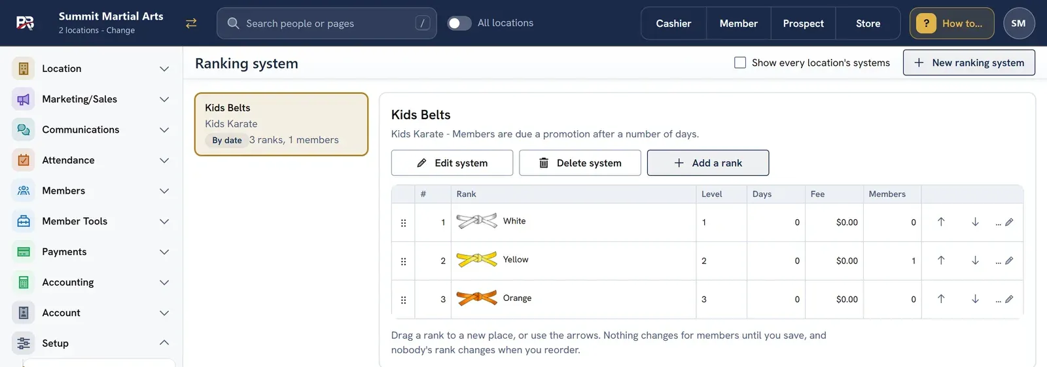Click the Attendance checkmark icon
The height and width of the screenshot is (367, 1047).
24,160
